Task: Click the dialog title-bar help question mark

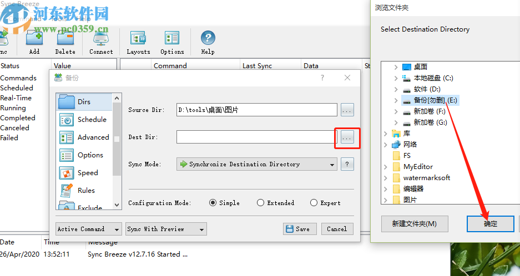Action: (322, 78)
